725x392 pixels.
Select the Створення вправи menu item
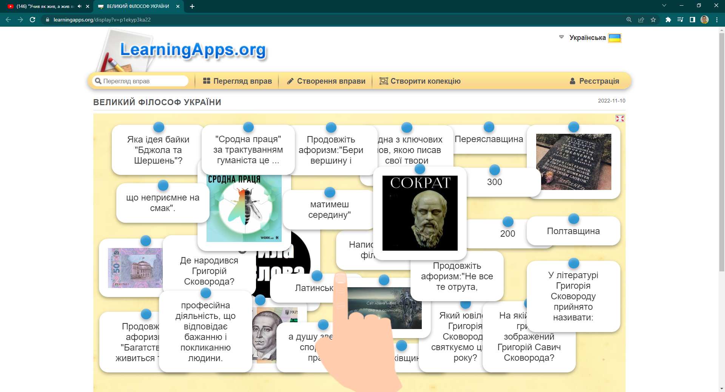pyautogui.click(x=326, y=81)
